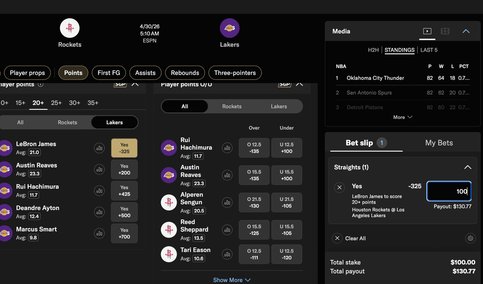Expand More standings
The height and width of the screenshot is (284, 483).
403,117
